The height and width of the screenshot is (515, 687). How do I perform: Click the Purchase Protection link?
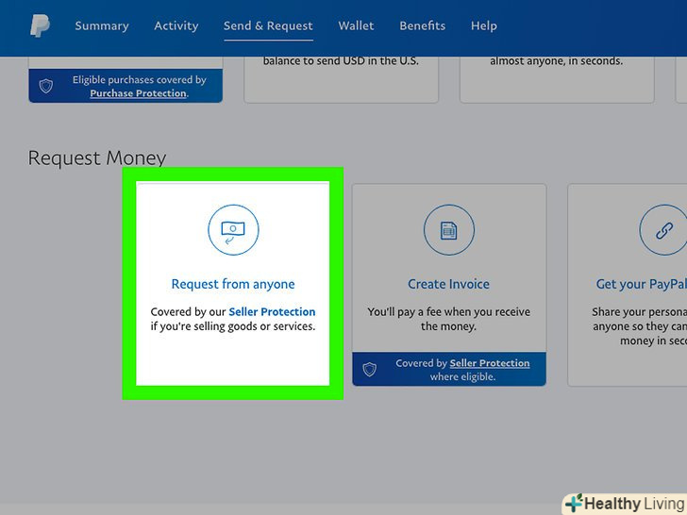tap(139, 93)
